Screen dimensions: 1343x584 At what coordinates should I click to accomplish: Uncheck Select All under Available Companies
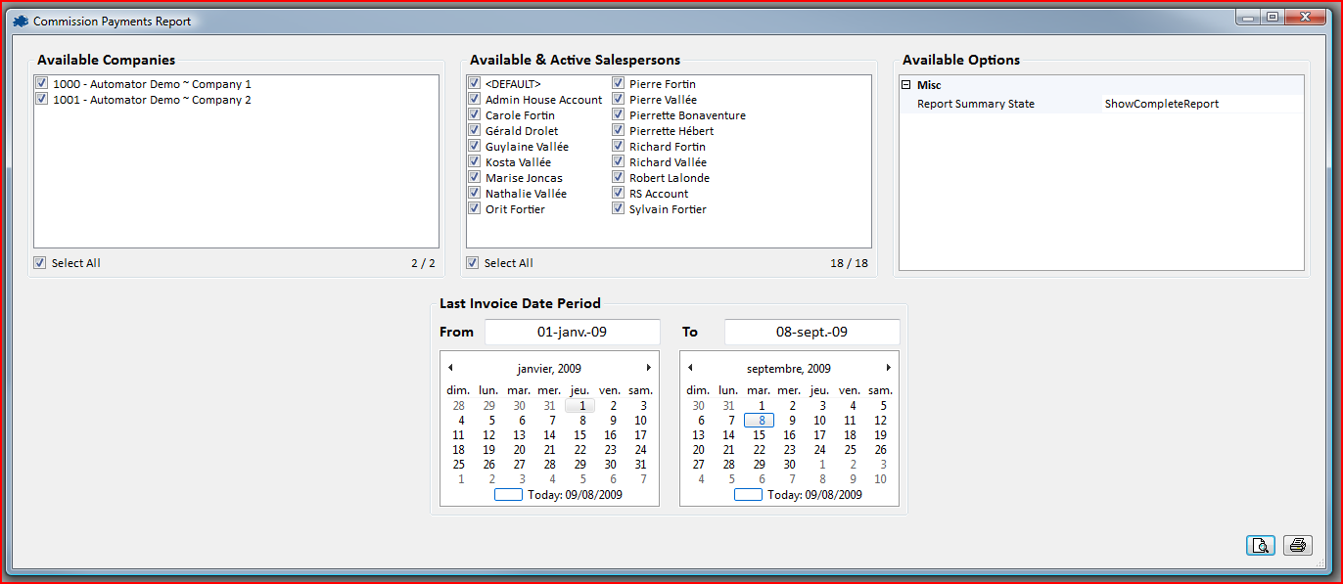click(x=40, y=263)
